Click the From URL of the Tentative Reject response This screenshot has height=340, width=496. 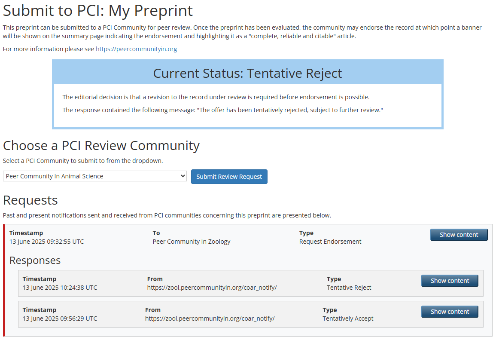pyautogui.click(x=212, y=288)
